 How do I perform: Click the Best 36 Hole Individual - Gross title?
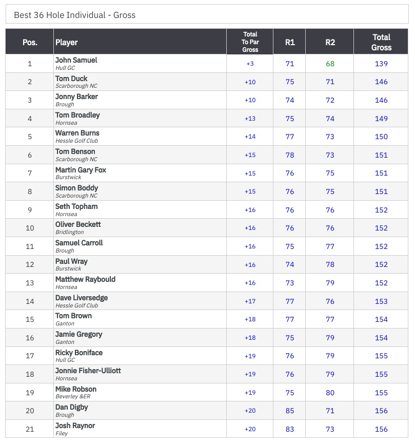75,15
